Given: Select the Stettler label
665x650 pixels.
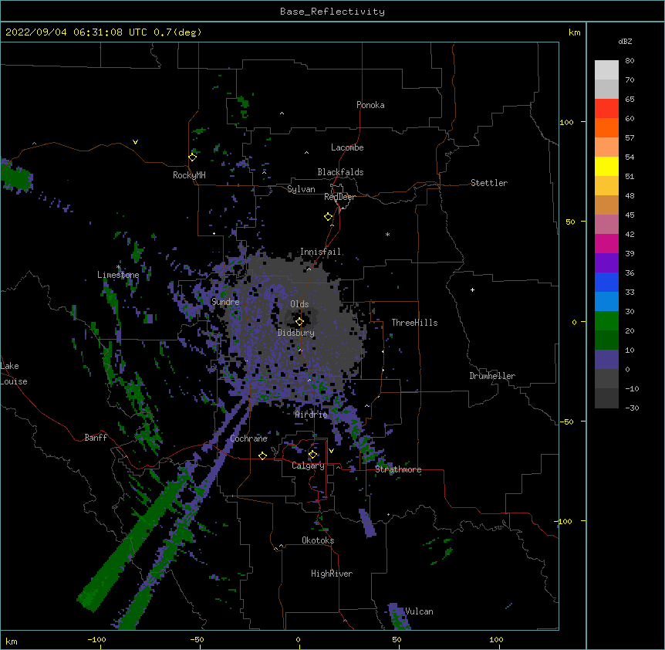Looking at the screenshot, I should (489, 183).
